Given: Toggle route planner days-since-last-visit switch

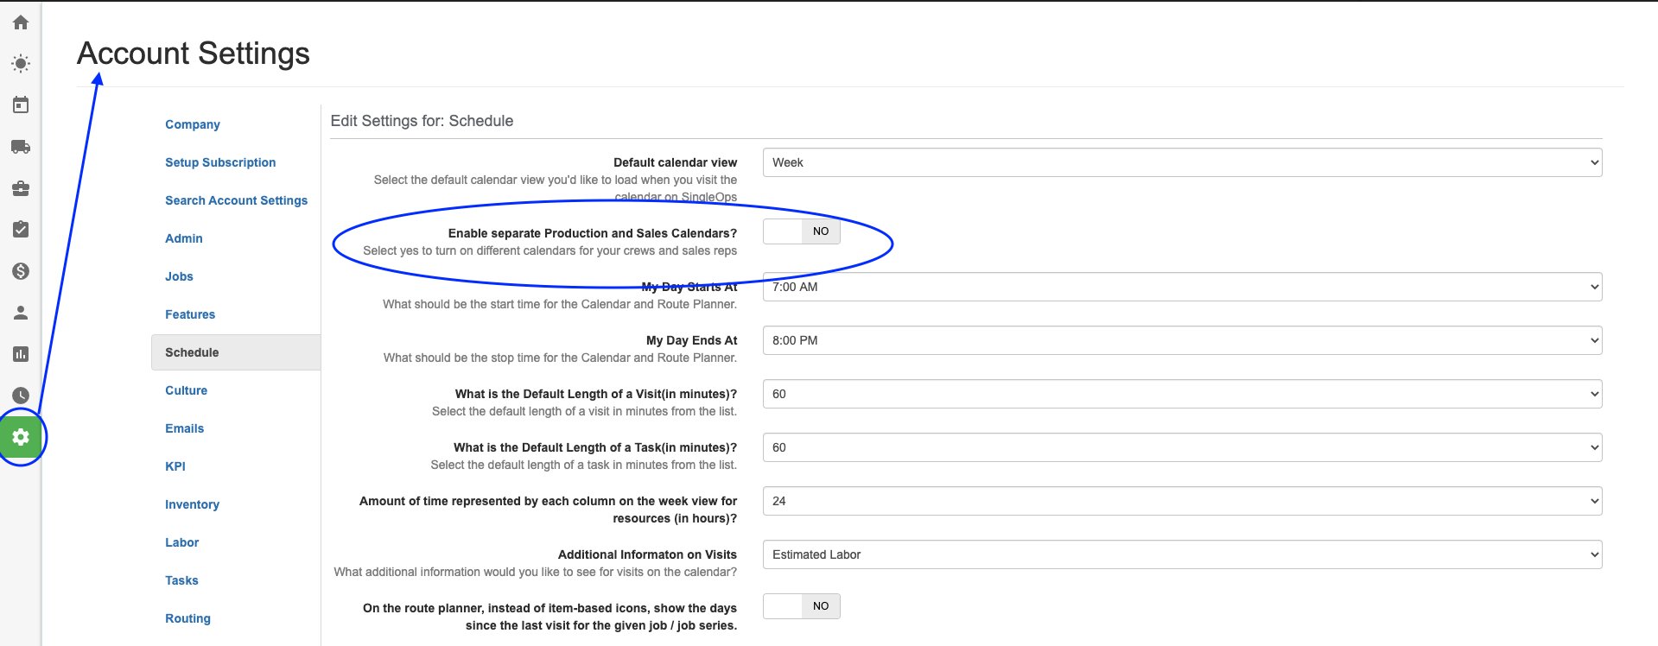Looking at the screenshot, I should click(x=801, y=606).
